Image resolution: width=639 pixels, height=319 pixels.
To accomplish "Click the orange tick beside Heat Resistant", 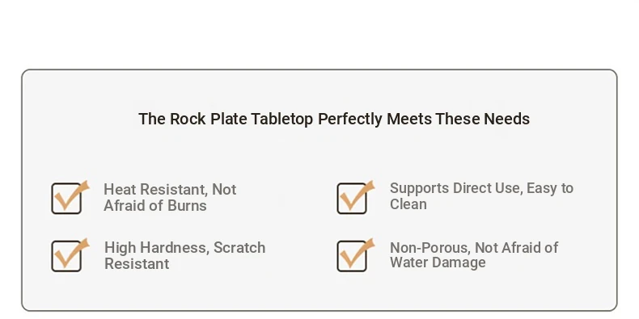I will point(72,195).
